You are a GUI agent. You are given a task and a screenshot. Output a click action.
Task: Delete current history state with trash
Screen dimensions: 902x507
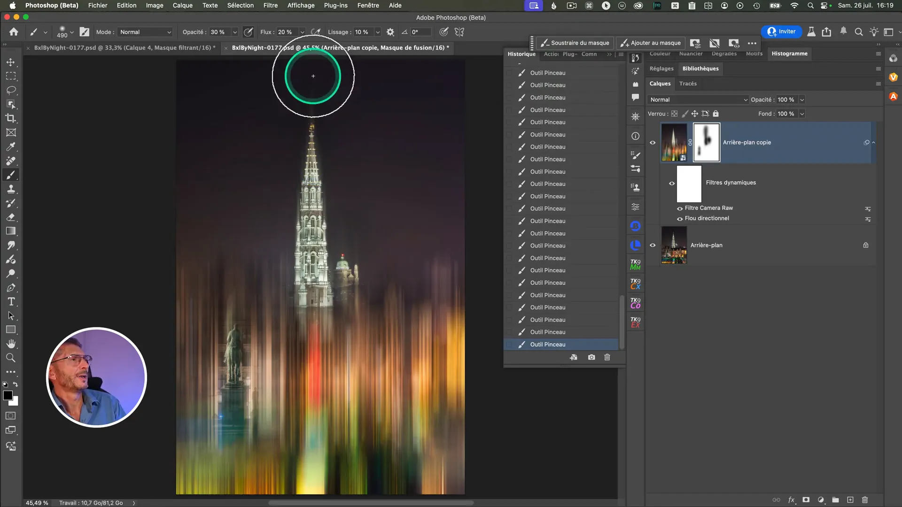(607, 357)
